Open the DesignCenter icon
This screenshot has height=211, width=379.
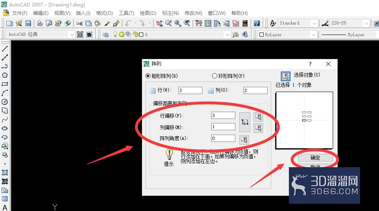pos(208,23)
